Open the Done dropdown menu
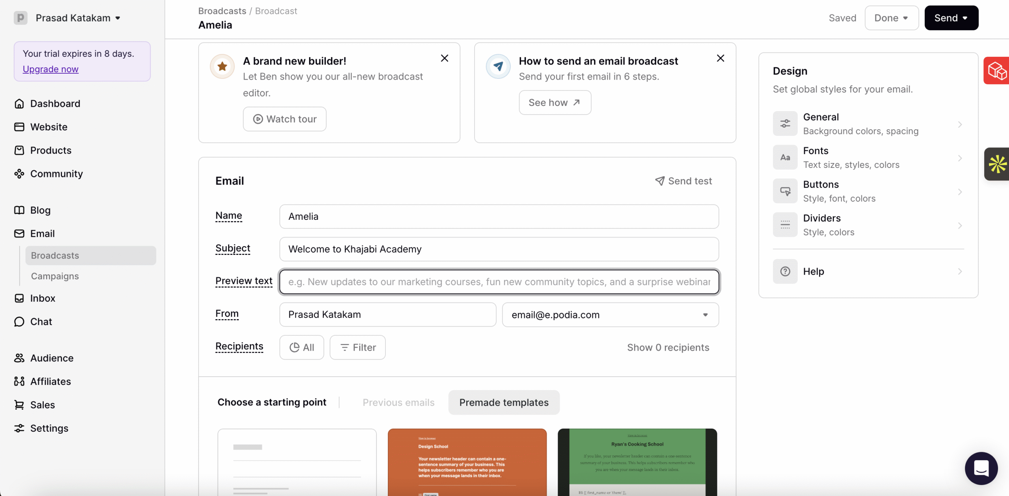 pos(891,18)
